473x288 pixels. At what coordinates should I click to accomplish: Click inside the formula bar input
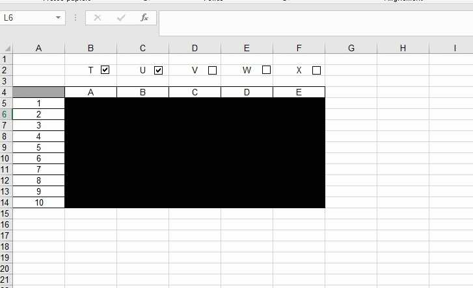pyautogui.click(x=316, y=23)
